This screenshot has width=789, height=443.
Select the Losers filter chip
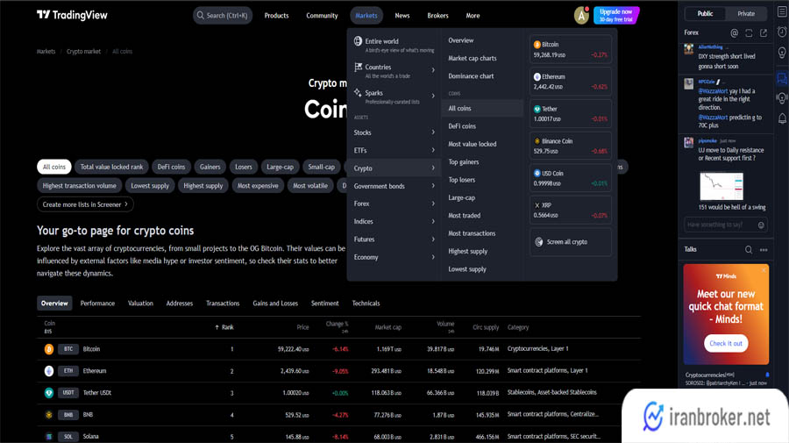click(x=244, y=167)
